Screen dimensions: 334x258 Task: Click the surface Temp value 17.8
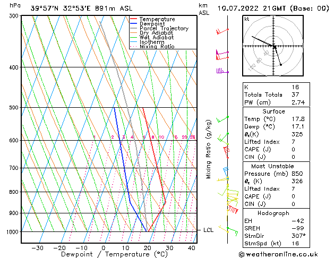point(298,119)
